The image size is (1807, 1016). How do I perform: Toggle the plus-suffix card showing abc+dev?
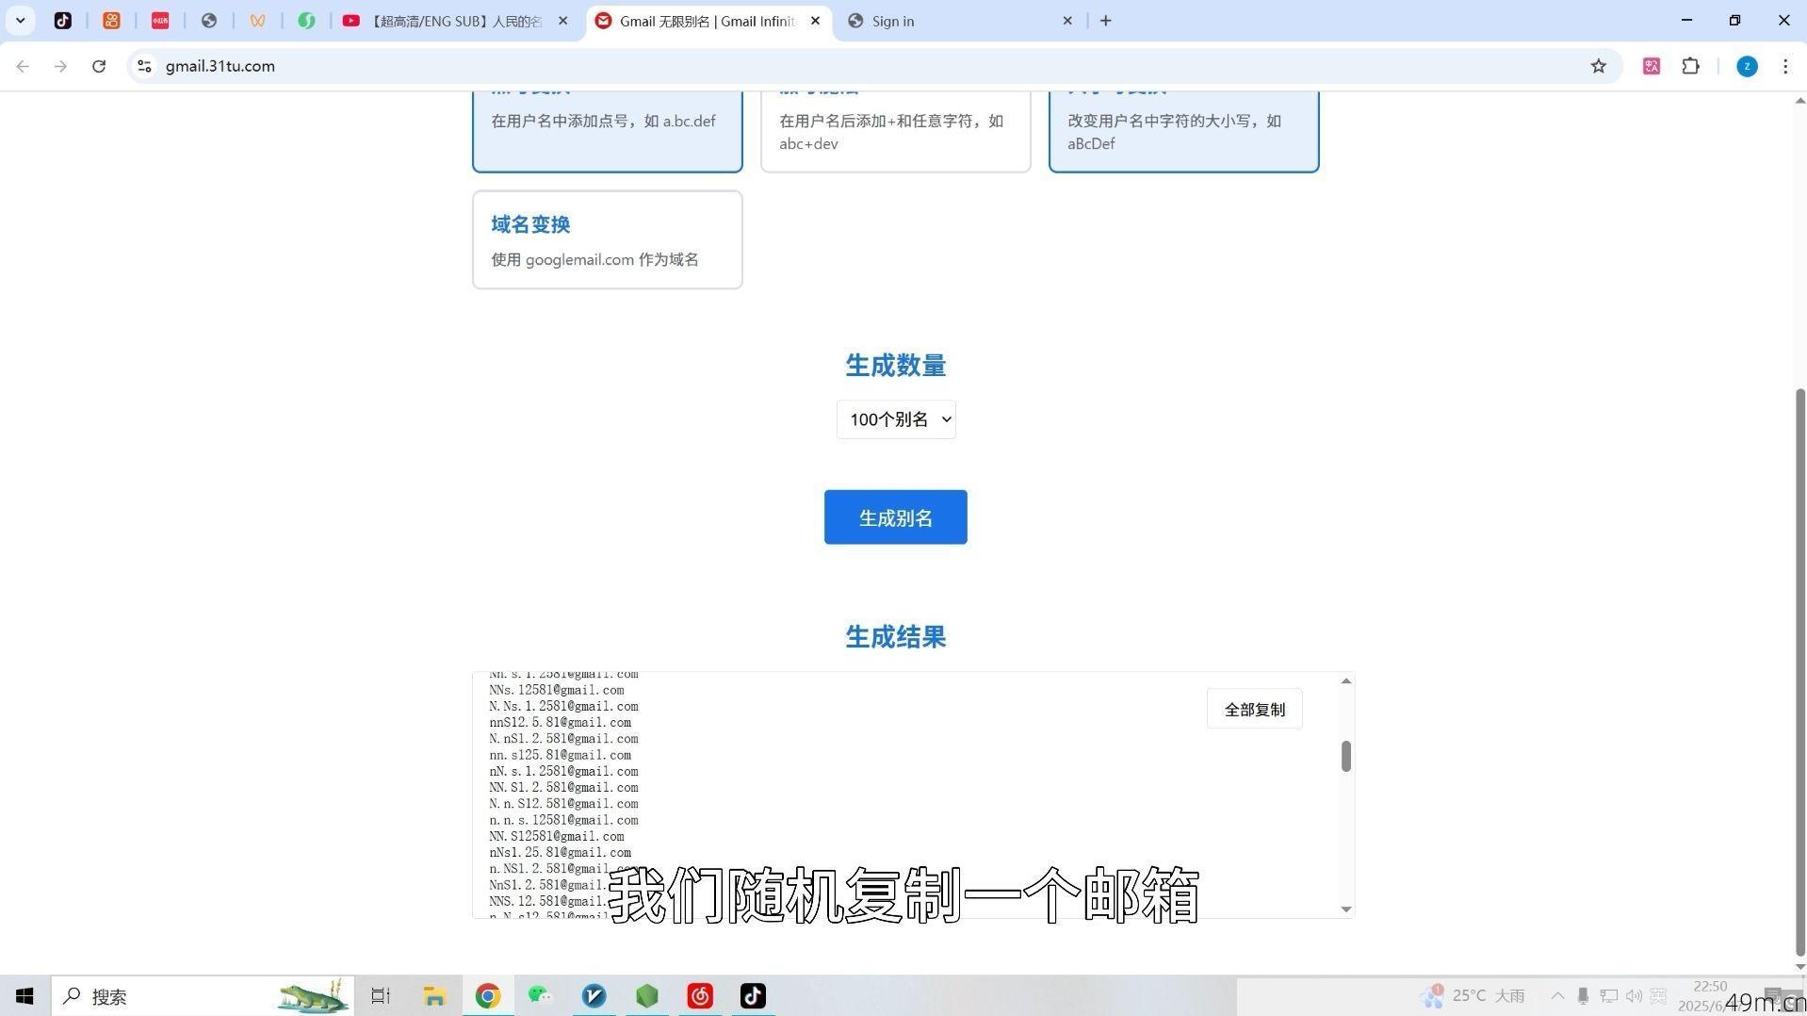895,132
